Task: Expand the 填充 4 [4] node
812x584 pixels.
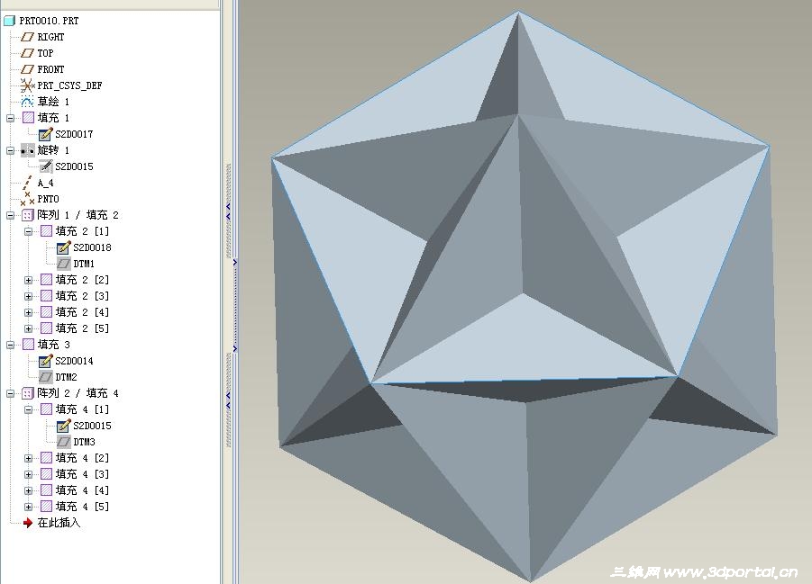Action: [29, 490]
